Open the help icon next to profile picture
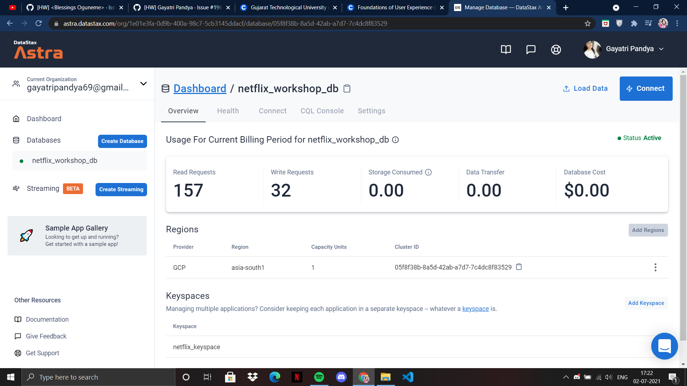Viewport: 687px width, 386px height. coord(556,49)
